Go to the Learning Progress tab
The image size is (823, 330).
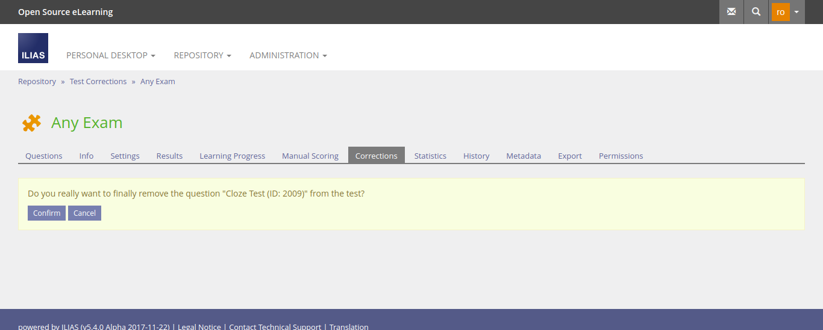(x=233, y=156)
